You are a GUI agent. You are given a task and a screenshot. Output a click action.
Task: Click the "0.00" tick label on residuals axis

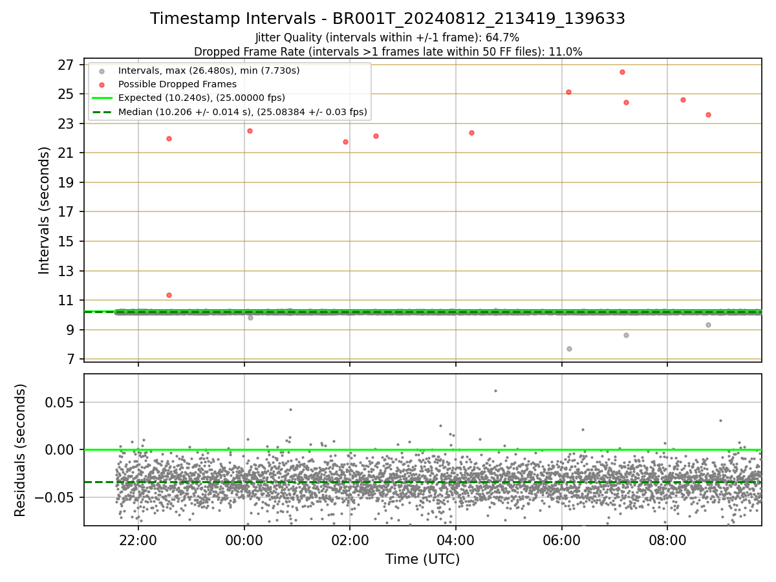pos(59,449)
